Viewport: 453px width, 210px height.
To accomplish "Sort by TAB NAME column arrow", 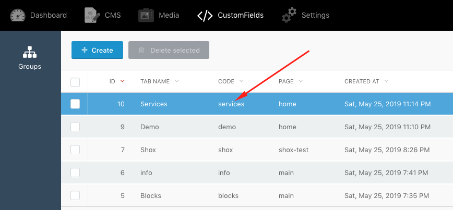I will [x=177, y=81].
